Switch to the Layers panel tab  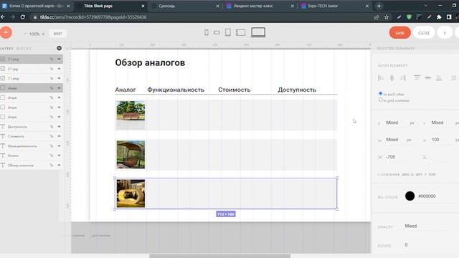[x=6, y=48]
